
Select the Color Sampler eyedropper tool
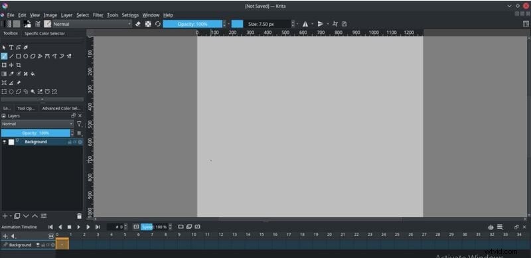coord(11,74)
